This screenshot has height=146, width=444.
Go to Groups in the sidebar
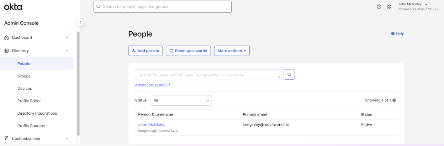[24, 76]
